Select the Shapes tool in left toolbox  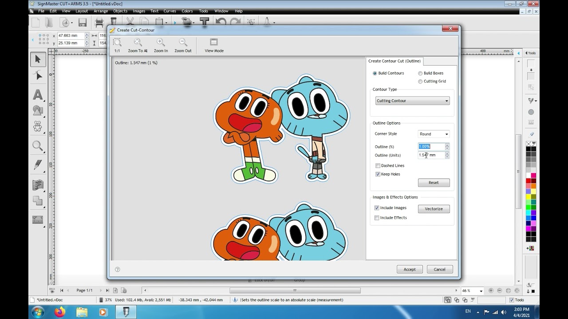point(38,110)
